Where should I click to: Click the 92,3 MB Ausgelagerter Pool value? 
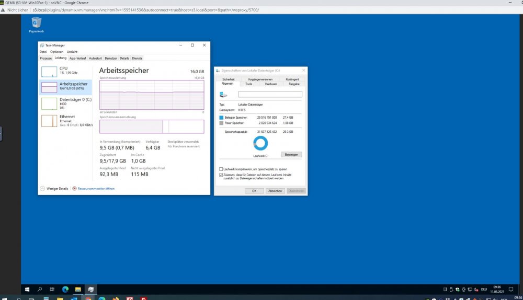109,175
